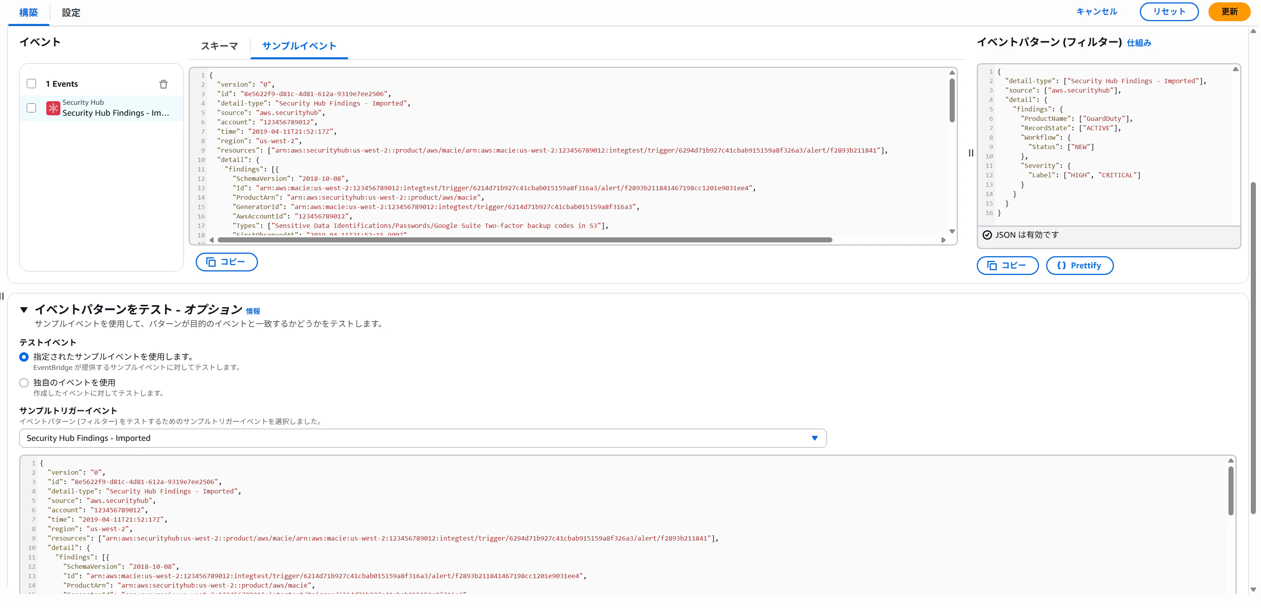
Task: Switch to the 設定 tab
Action: (x=71, y=13)
